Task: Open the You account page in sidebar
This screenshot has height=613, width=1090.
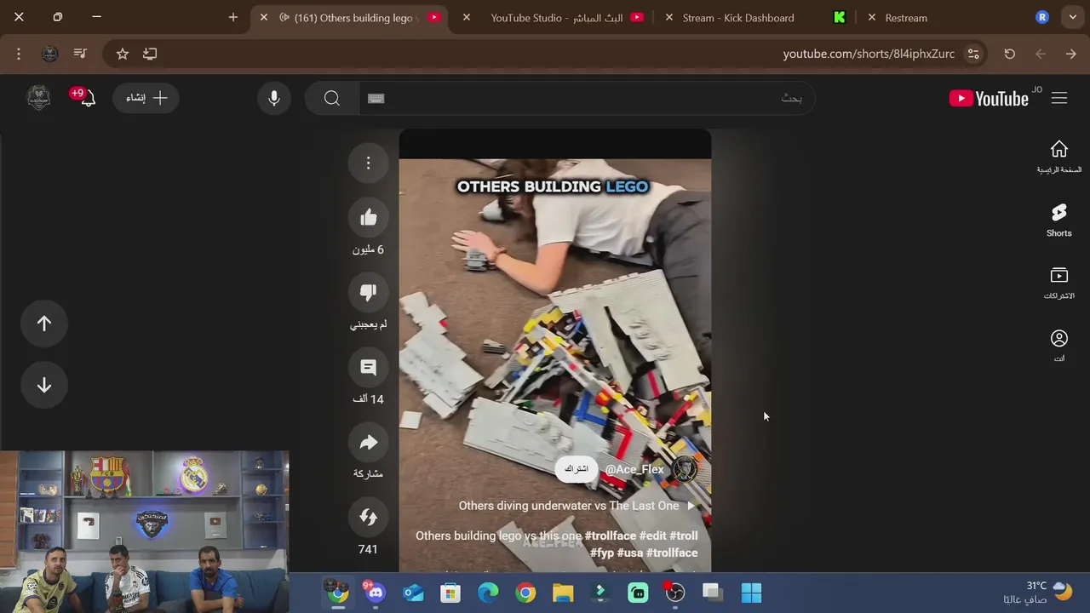Action: coord(1058,346)
